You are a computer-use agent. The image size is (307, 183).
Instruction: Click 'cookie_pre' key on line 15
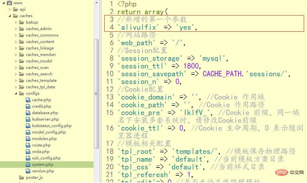pos(140,113)
